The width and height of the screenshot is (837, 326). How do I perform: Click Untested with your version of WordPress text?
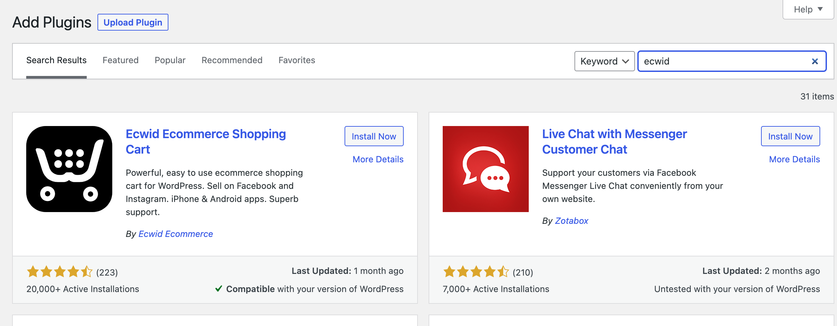click(737, 289)
